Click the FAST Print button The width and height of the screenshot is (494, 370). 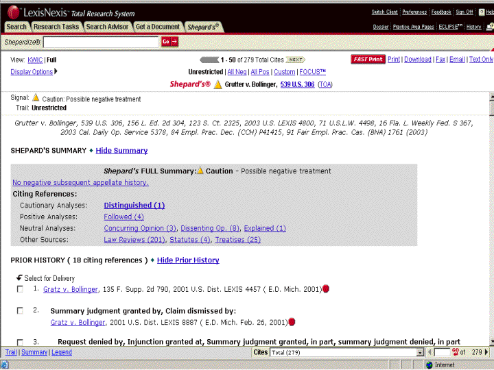coord(368,59)
